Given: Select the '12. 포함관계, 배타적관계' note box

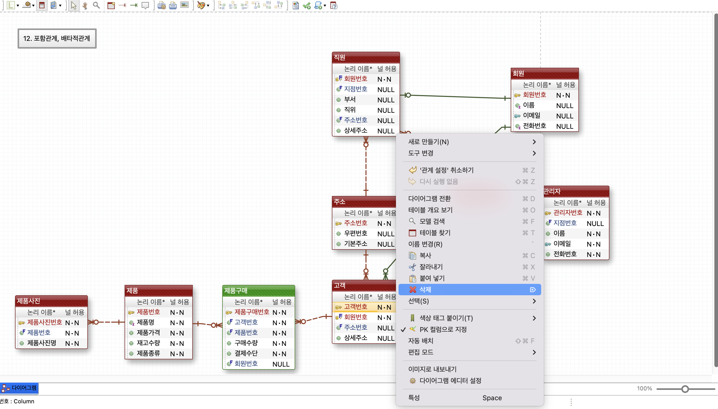Looking at the screenshot, I should pos(57,39).
